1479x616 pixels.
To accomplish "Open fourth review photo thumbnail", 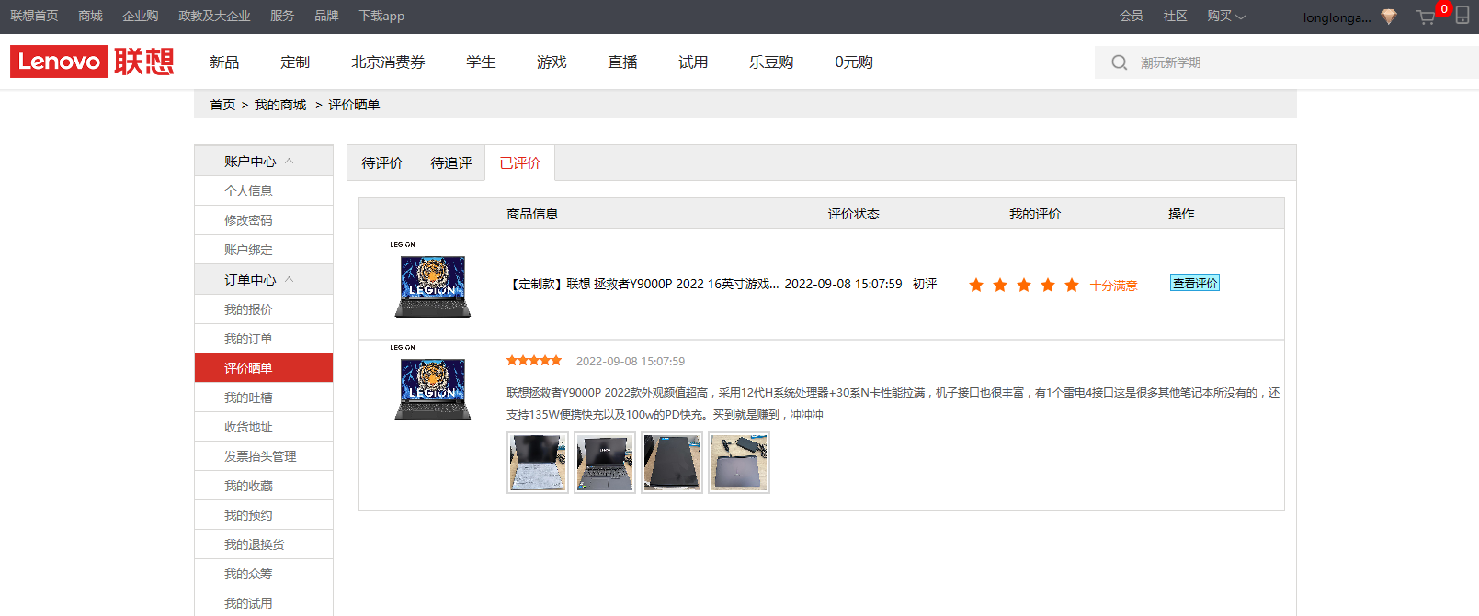I will point(739,463).
